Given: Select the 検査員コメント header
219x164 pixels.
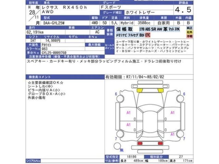Looking at the screenshot, I should pyautogui.click(x=39, y=77).
